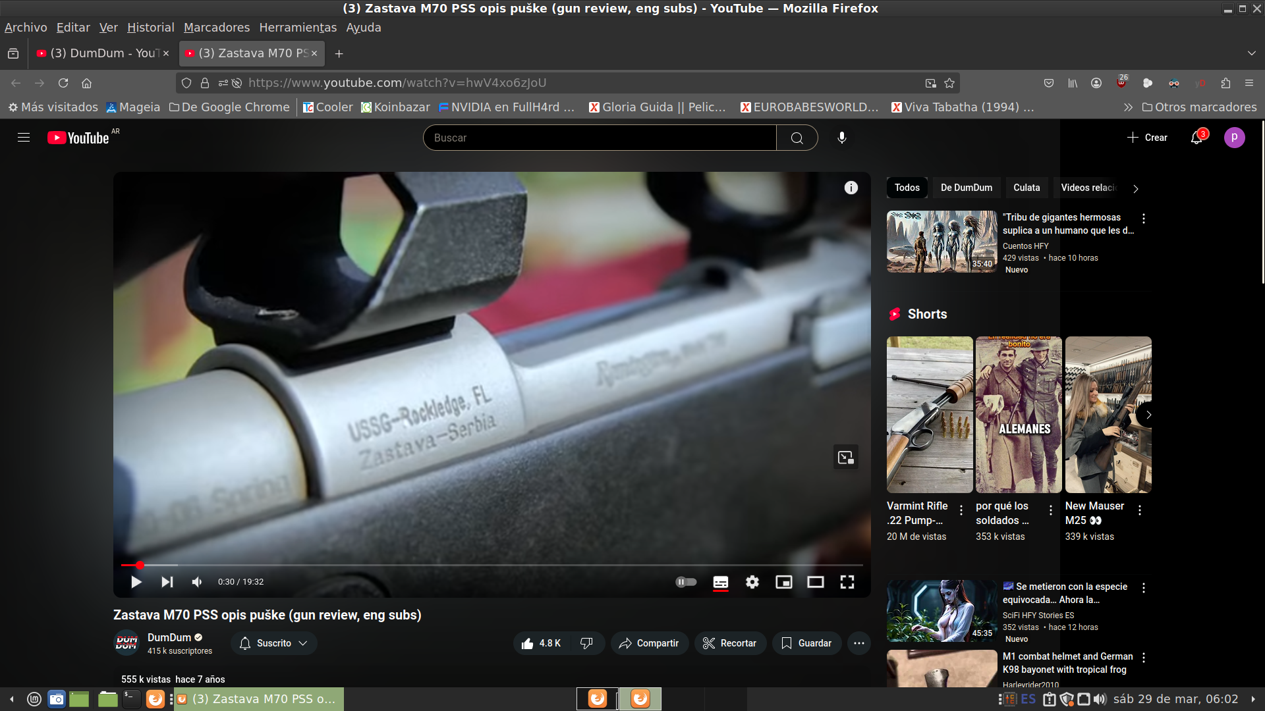Toggle subtitles closed captions button
1265x711 pixels.
coord(721,582)
